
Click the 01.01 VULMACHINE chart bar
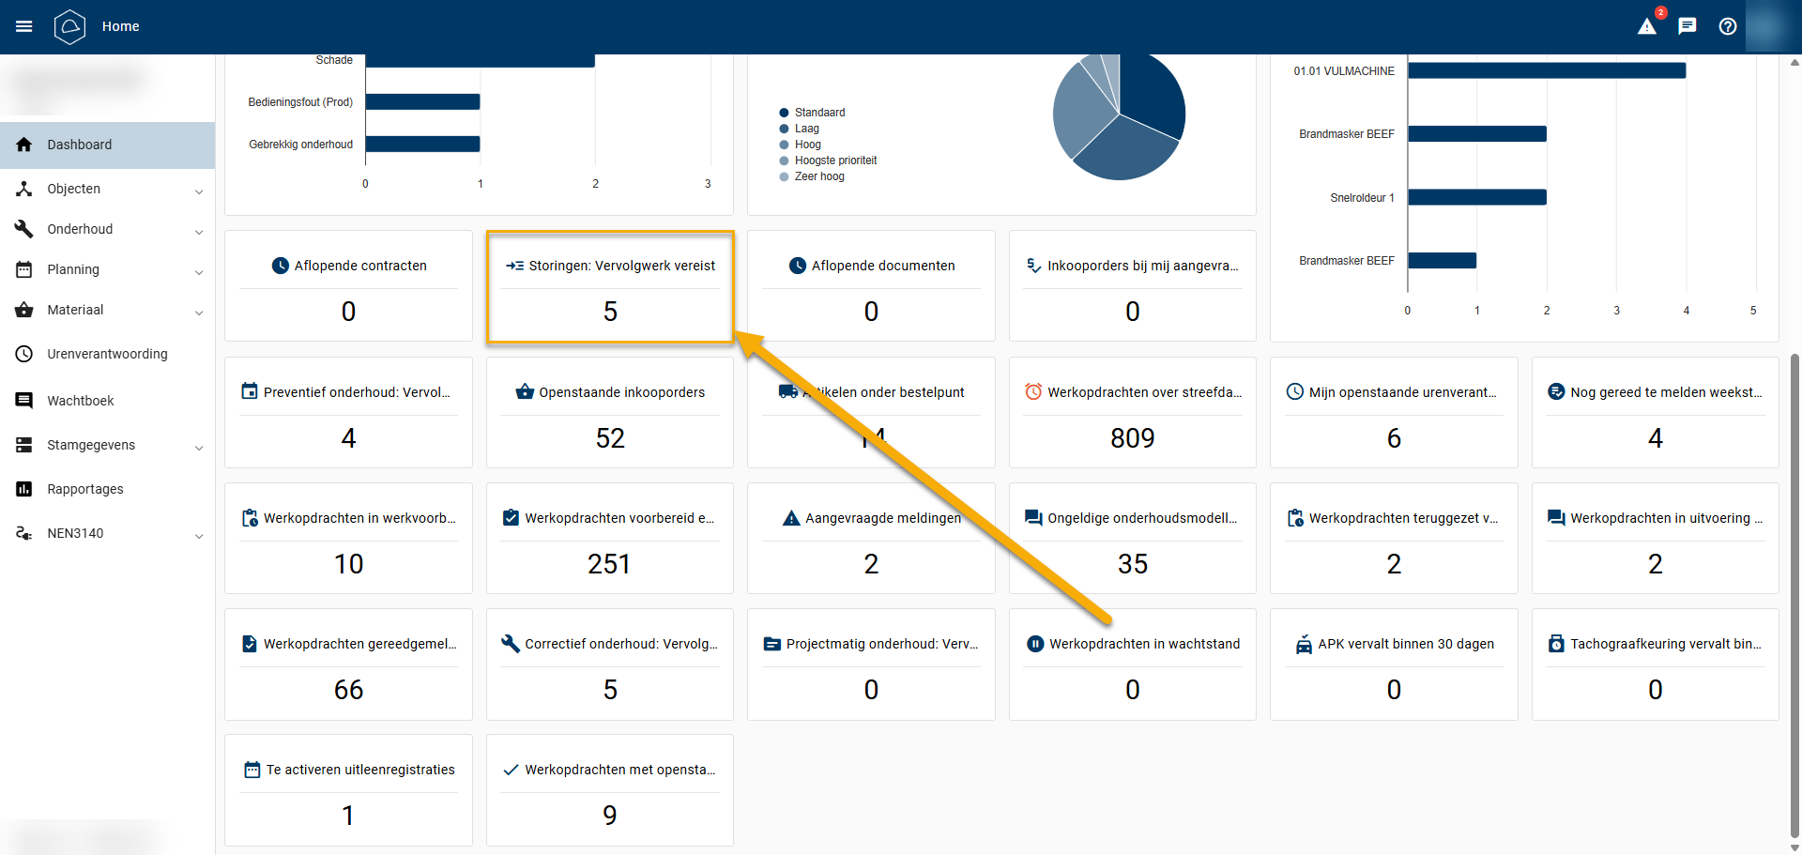1546,70
